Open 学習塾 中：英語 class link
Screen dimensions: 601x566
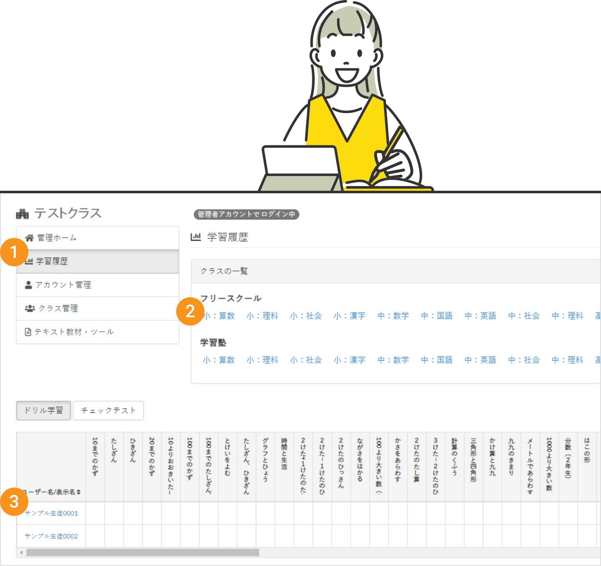[x=480, y=360]
